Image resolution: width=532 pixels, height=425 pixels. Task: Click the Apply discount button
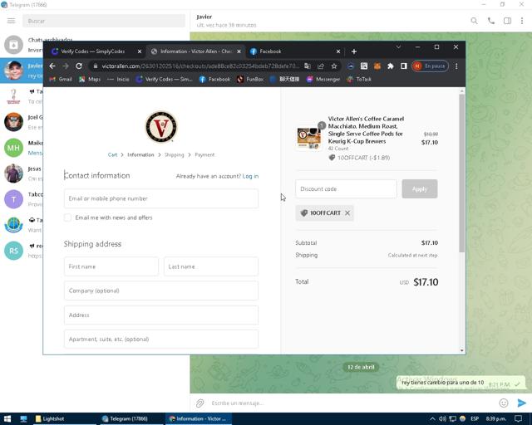click(420, 189)
